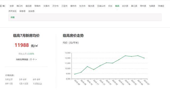Click the 2019-03 x-axis label

[x=121, y=82]
